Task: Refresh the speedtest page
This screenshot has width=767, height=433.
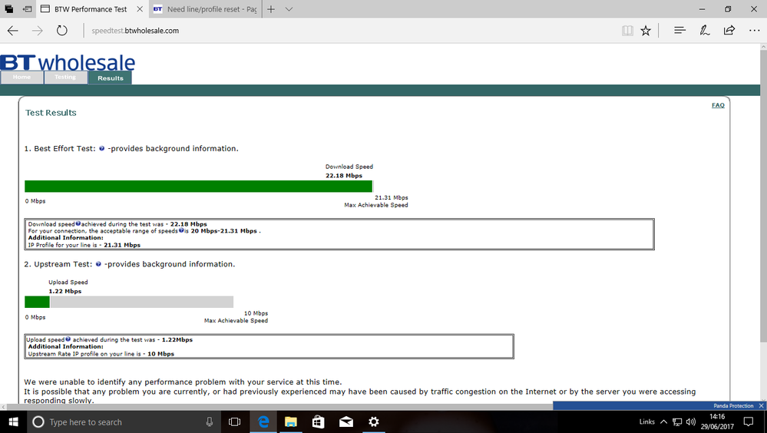Action: click(61, 31)
